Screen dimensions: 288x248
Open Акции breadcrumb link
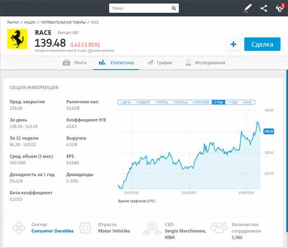[30, 23]
